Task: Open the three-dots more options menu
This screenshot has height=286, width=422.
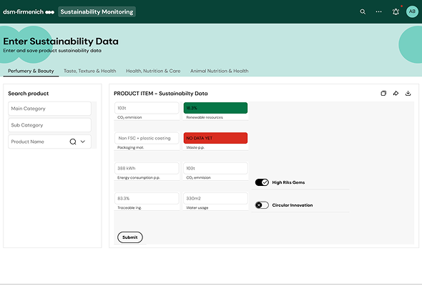Action: pos(378,11)
